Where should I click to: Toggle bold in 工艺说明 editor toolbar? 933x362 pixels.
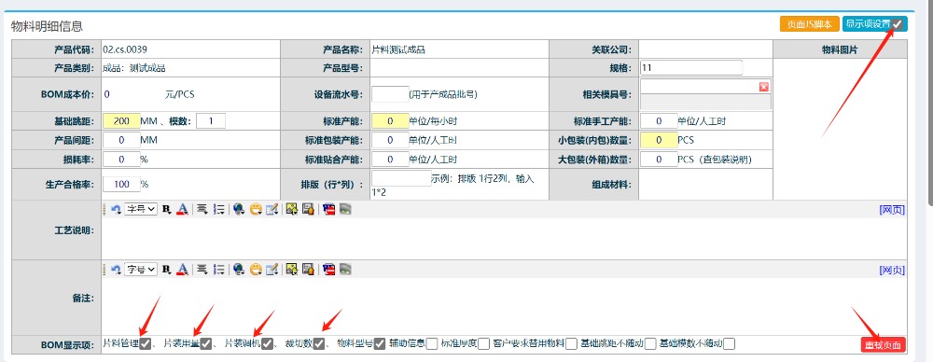166,210
